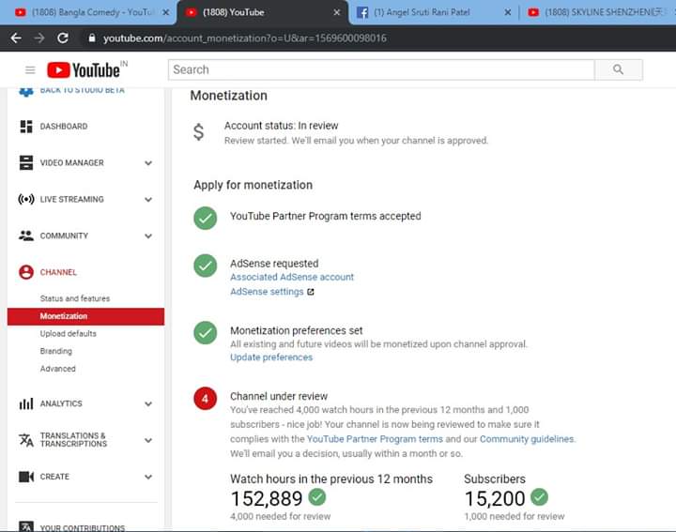This screenshot has width=676, height=532.
Task: Click the Channel under review heading
Action: (x=279, y=396)
